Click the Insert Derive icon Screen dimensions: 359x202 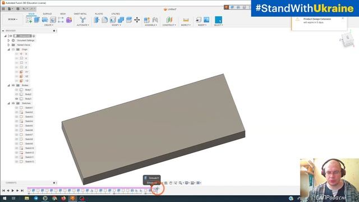[x=199, y=20]
